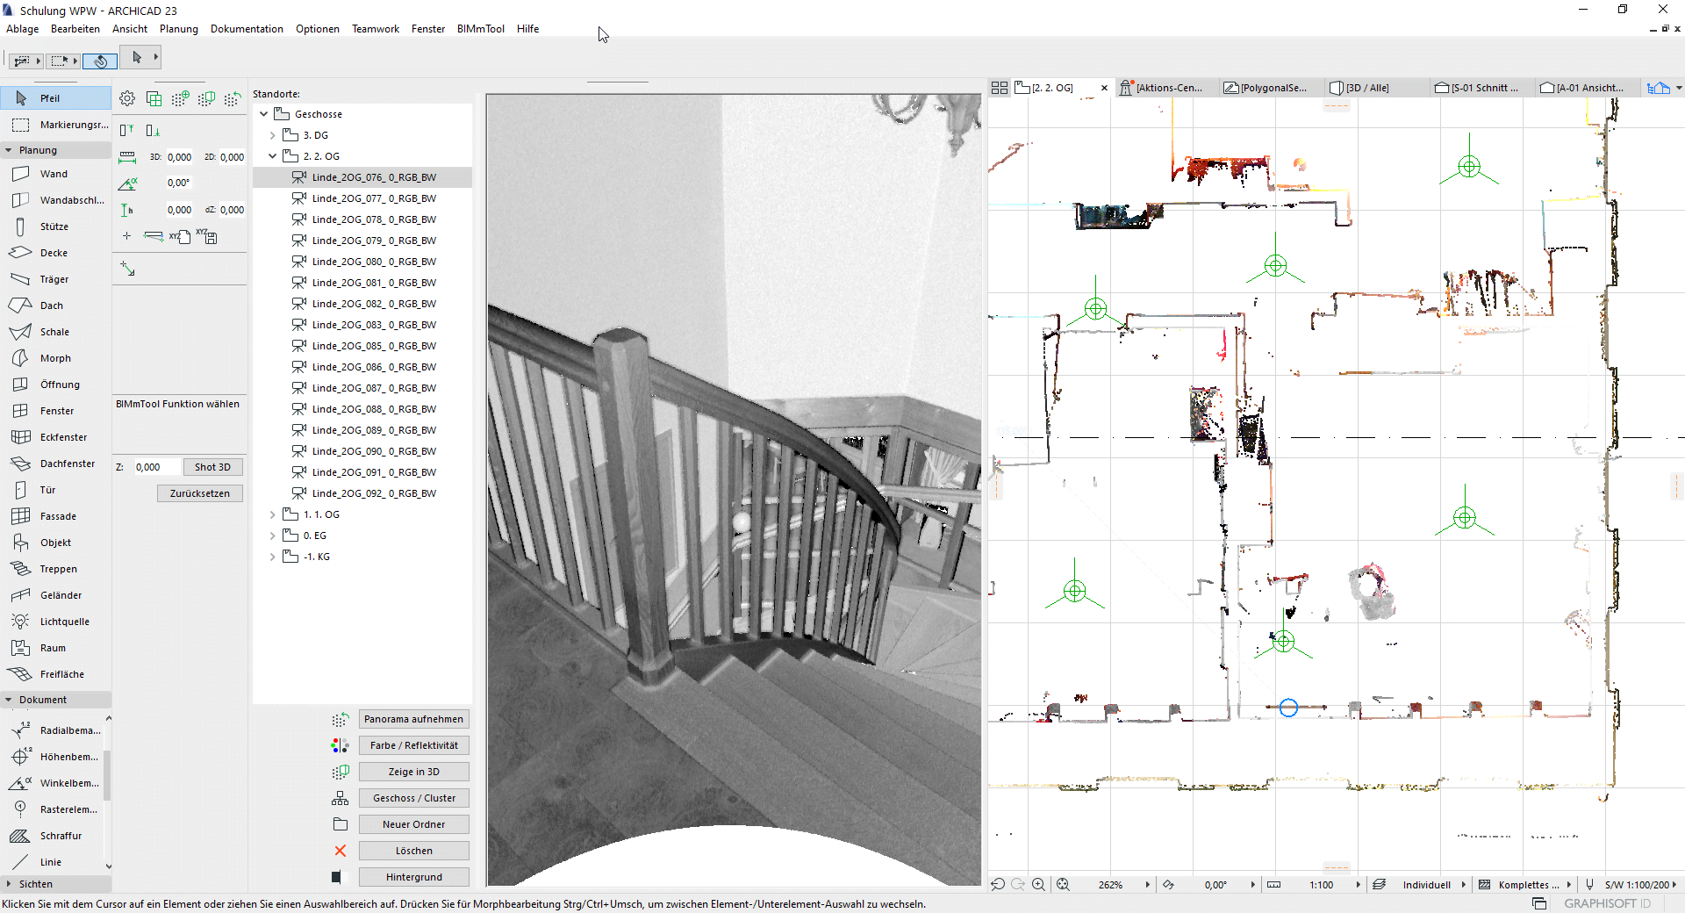The height and width of the screenshot is (913, 1685).
Task: Click the fit in window icon
Action: [x=1063, y=885]
